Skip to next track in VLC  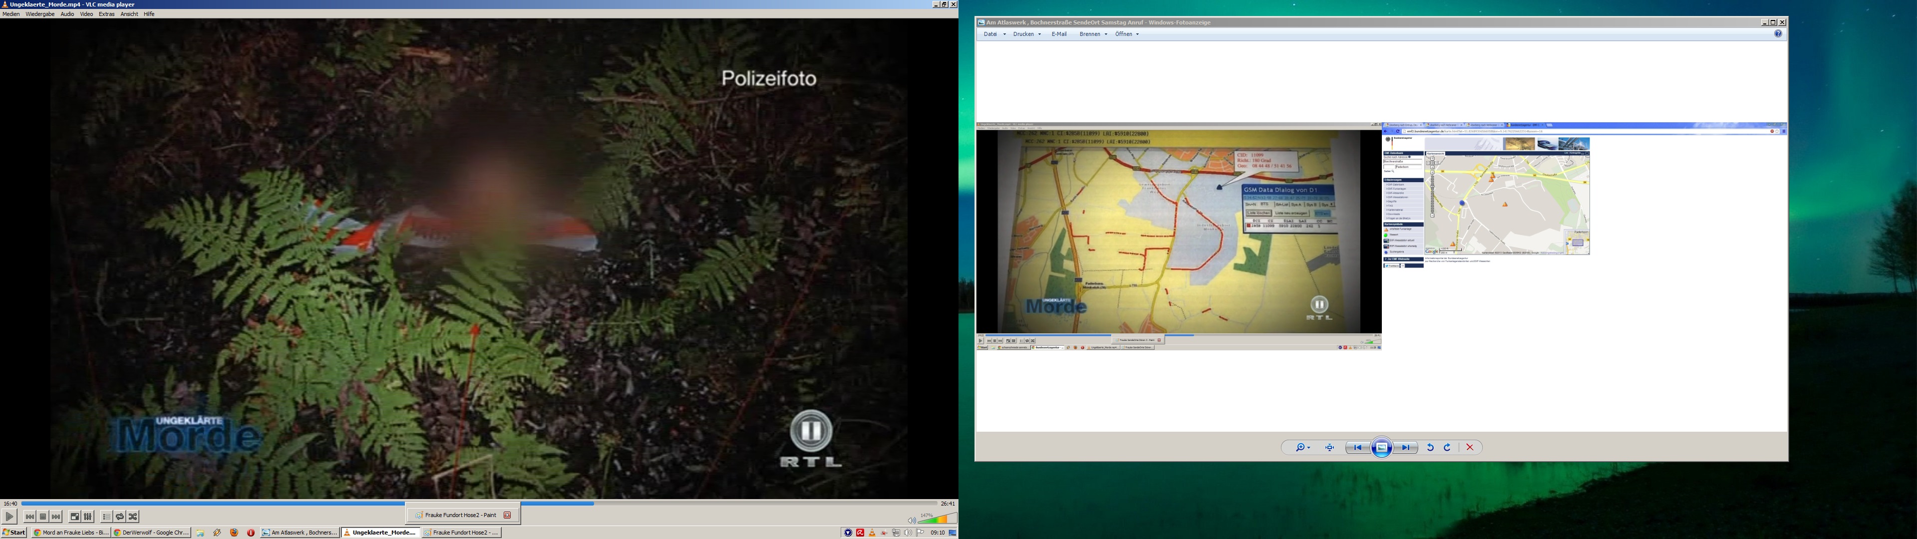pyautogui.click(x=56, y=517)
